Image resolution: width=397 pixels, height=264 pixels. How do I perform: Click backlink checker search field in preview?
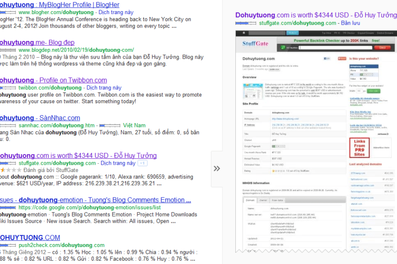click(x=336, y=47)
